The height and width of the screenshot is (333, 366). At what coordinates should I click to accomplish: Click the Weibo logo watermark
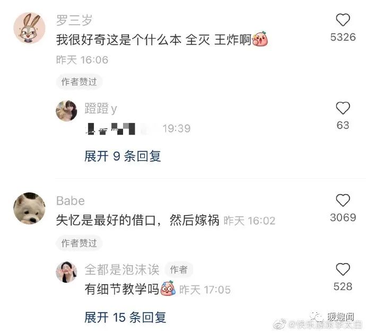(x=280, y=324)
